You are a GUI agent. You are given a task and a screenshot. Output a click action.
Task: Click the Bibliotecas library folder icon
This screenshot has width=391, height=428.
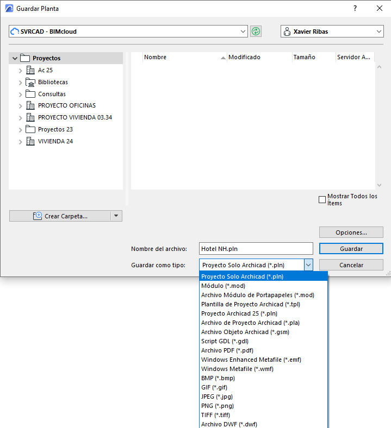click(30, 82)
